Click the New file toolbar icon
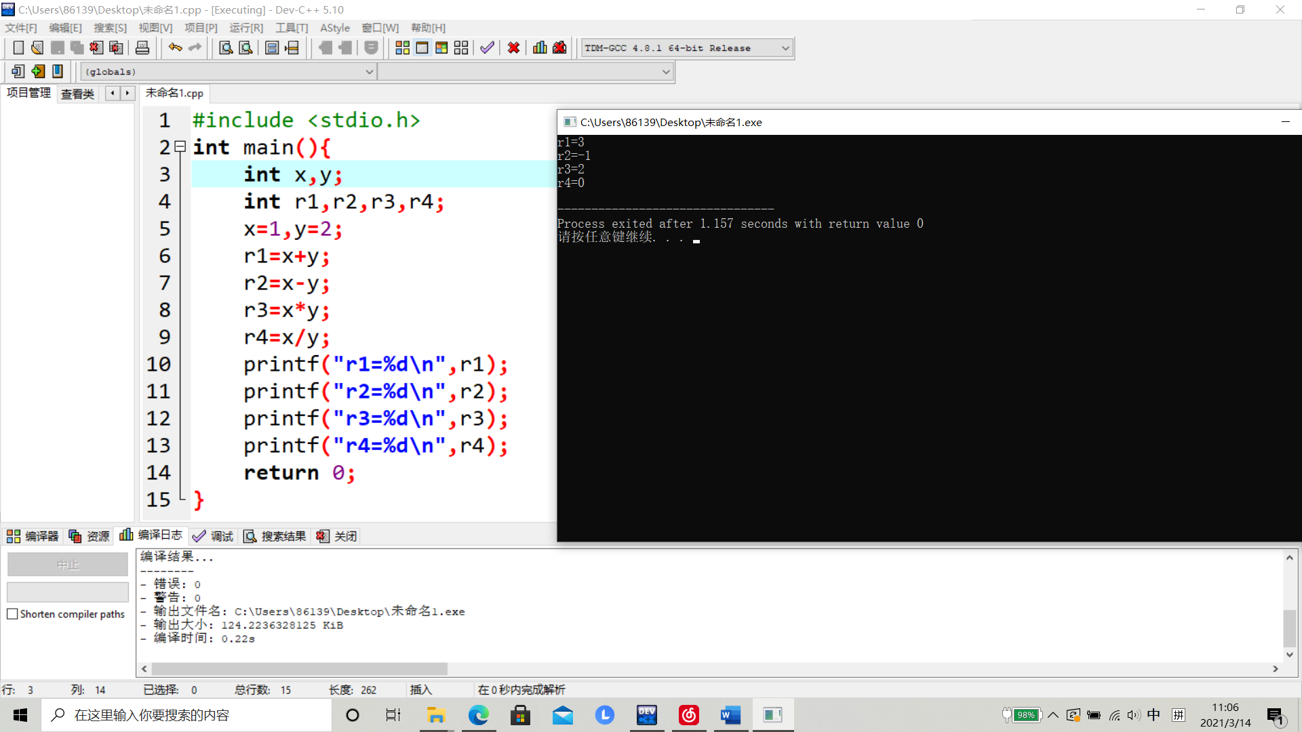 tap(18, 48)
